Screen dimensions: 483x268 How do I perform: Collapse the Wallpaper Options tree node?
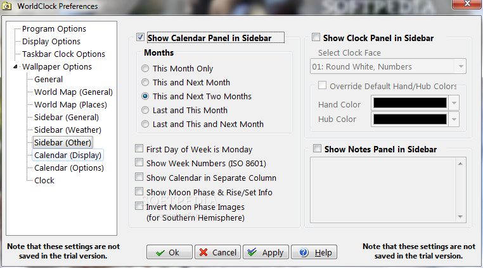(15, 67)
